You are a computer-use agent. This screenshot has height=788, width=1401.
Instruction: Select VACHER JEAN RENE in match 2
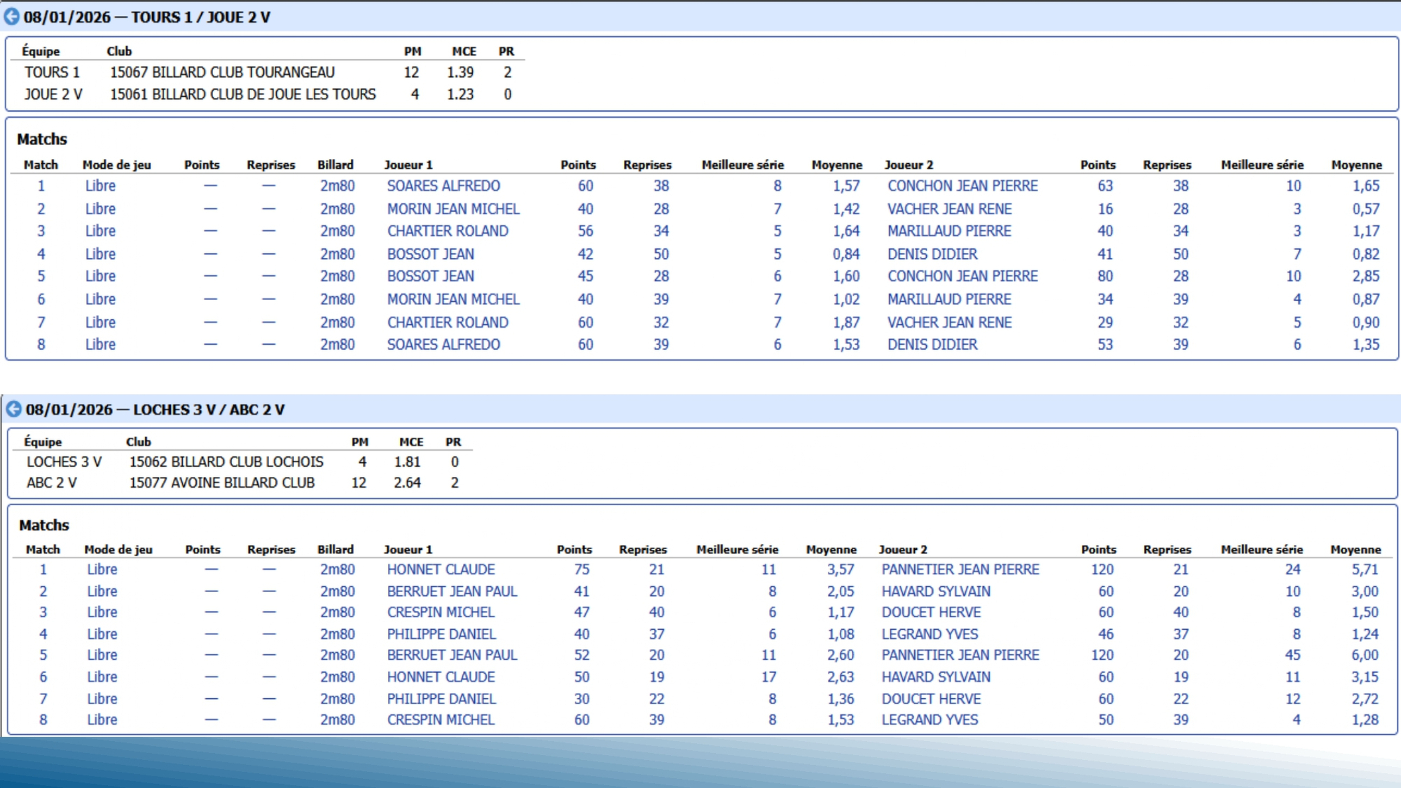click(x=949, y=209)
